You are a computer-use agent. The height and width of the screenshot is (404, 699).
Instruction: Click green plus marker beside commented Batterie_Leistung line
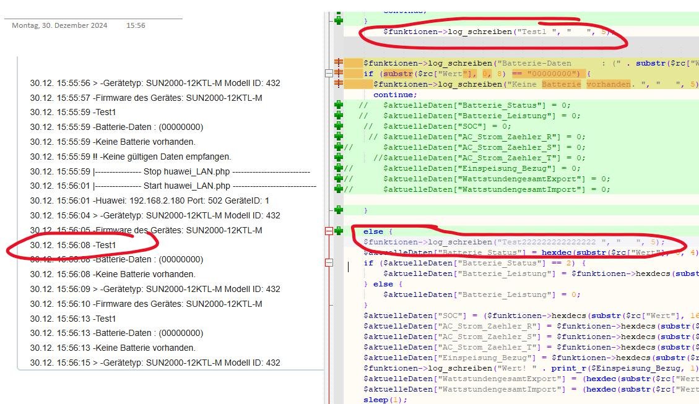pos(339,116)
